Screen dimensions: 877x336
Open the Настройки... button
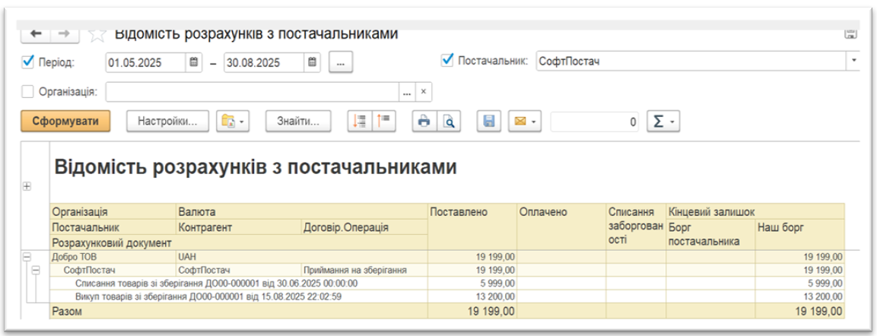[x=167, y=122]
